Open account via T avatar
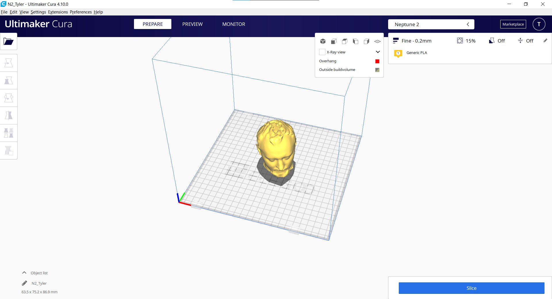 tap(539, 24)
